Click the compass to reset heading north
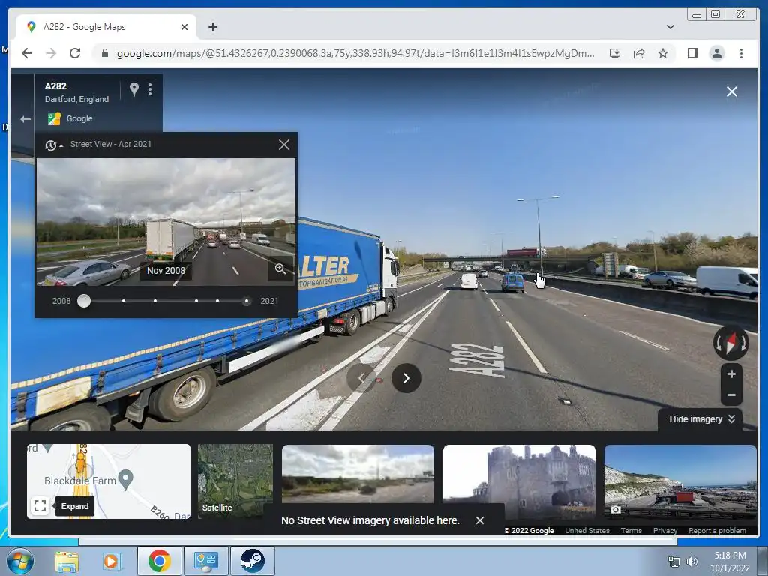This screenshot has width=768, height=576. coord(730,343)
